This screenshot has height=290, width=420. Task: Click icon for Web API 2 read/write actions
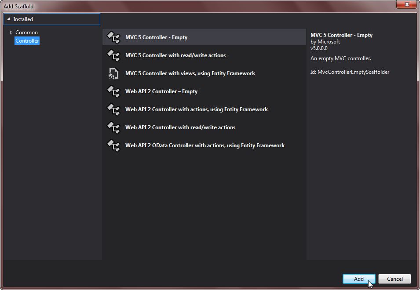[x=113, y=127]
